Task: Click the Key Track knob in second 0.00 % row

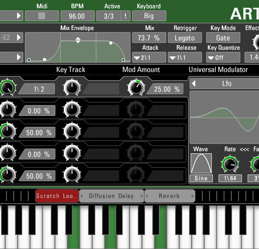Action: [x=72, y=153]
